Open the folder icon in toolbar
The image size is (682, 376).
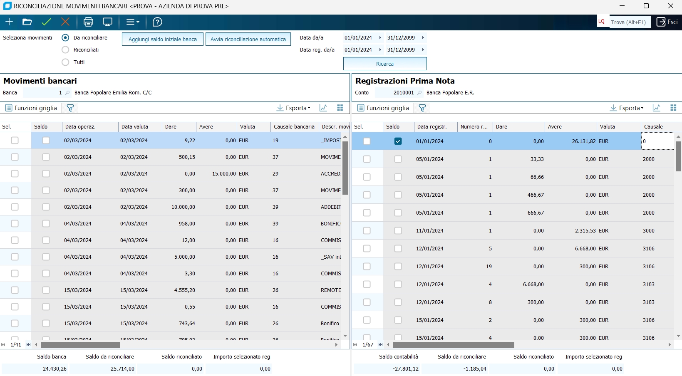27,22
